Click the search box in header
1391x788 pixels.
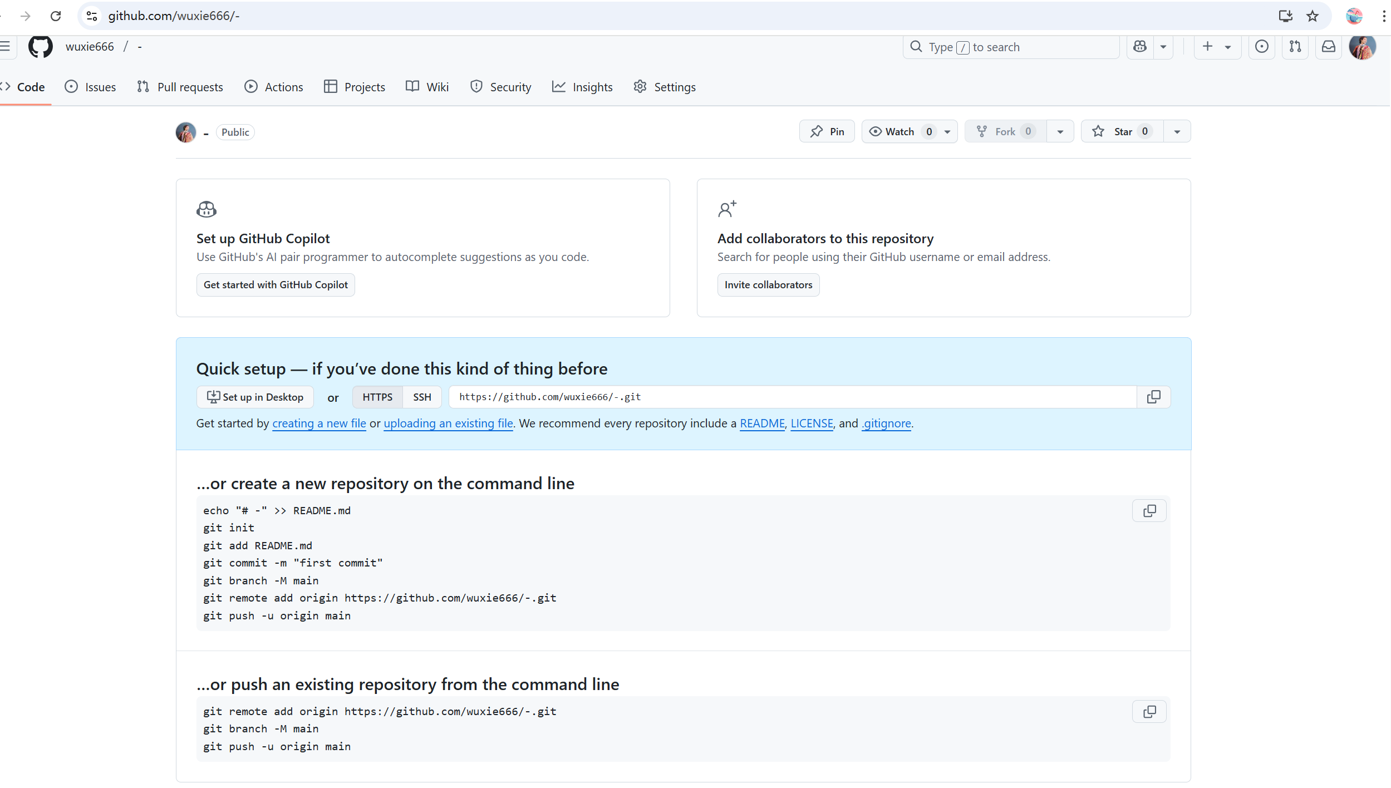pyautogui.click(x=1011, y=47)
